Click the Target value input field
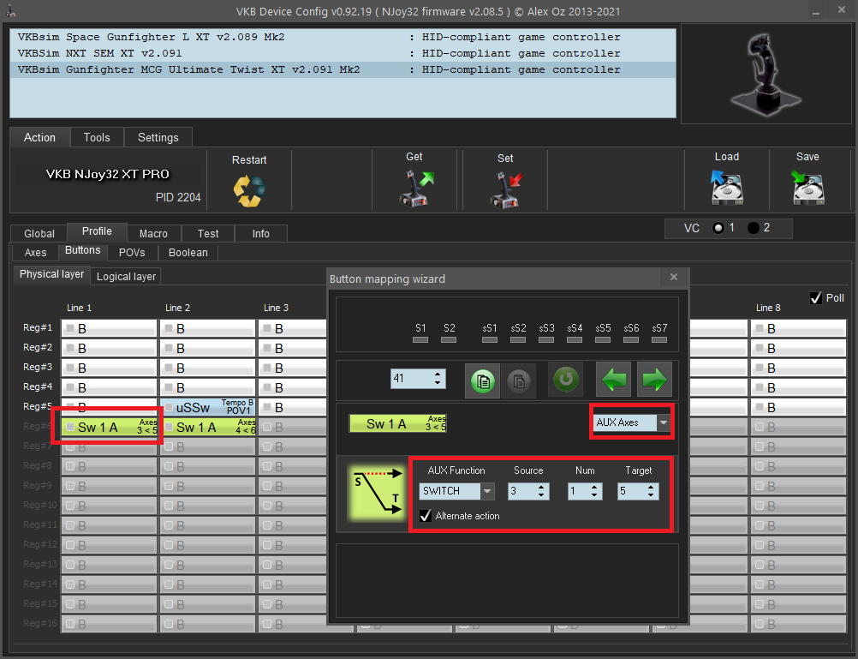 pyautogui.click(x=631, y=491)
